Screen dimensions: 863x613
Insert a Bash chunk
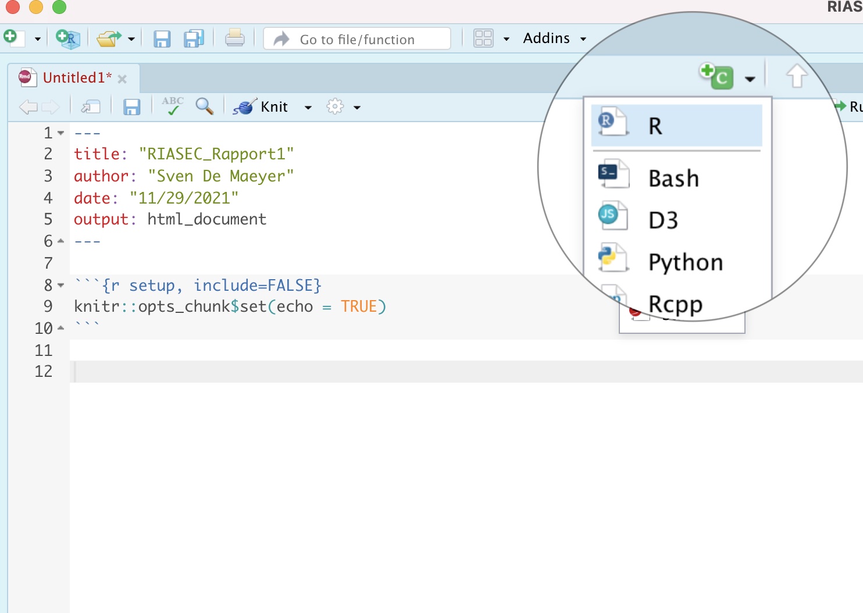coord(677,178)
